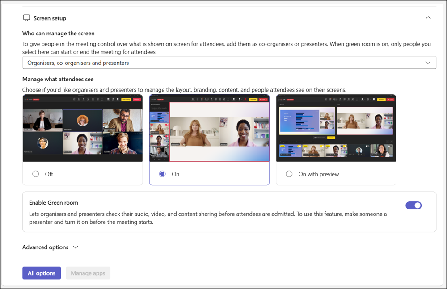The width and height of the screenshot is (447, 289).
Task: Click the 'Who can manage the screen' label
Action: tap(58, 34)
